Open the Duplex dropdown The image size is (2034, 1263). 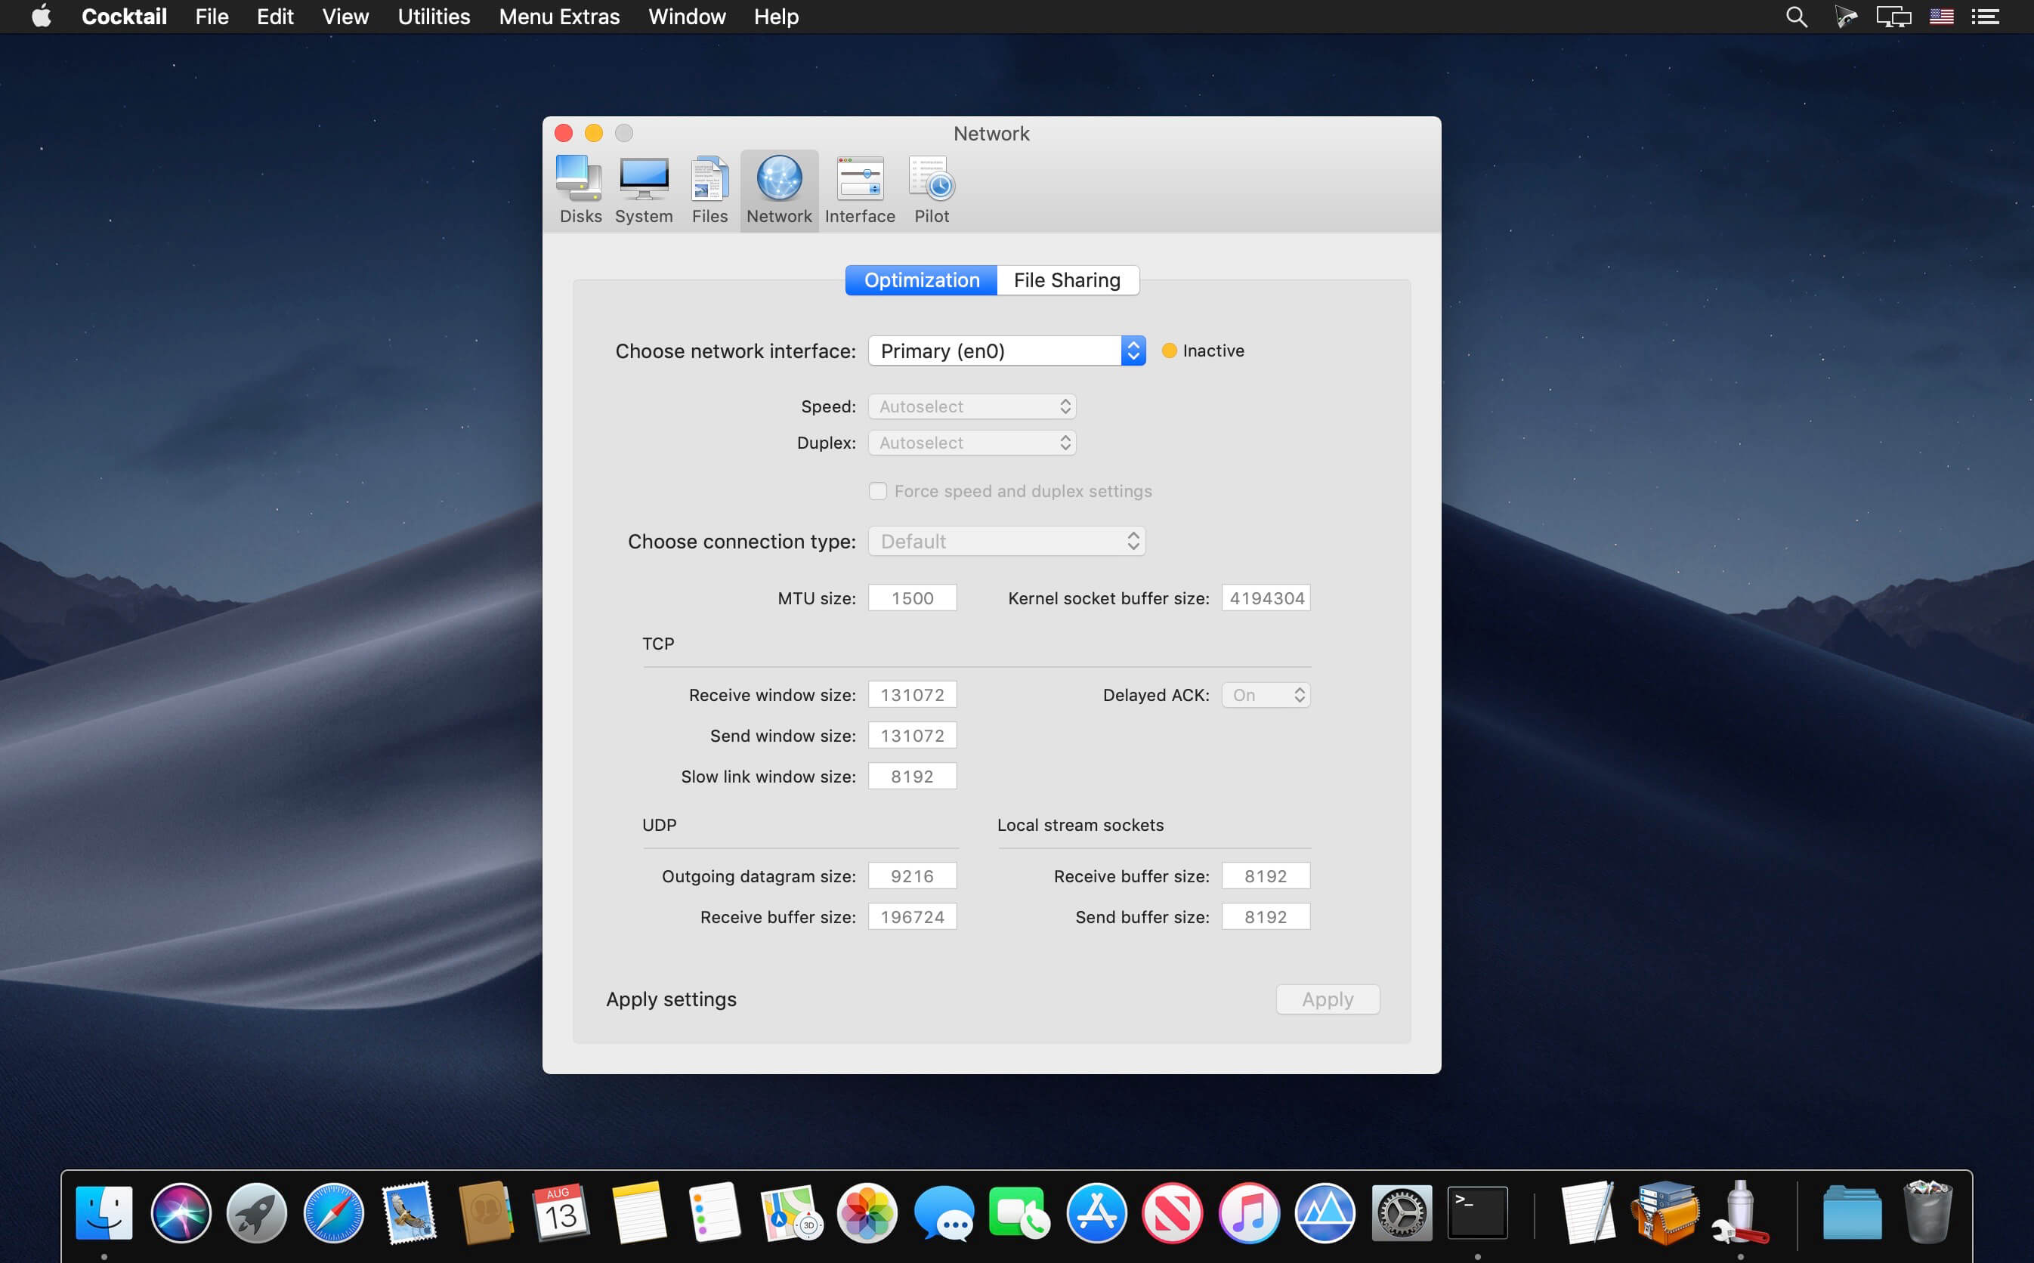coord(972,443)
